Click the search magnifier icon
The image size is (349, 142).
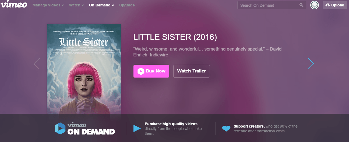[x=301, y=5]
